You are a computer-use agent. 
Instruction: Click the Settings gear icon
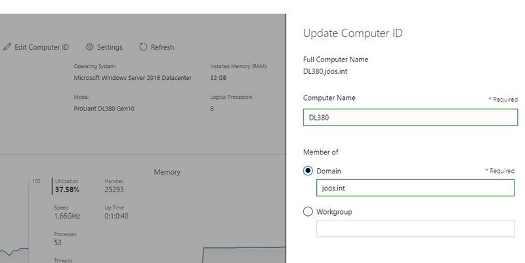click(90, 47)
